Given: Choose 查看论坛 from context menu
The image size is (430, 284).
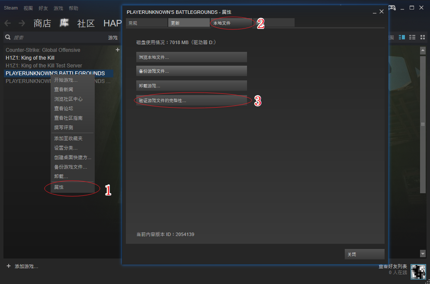Looking at the screenshot, I should pos(73,108).
